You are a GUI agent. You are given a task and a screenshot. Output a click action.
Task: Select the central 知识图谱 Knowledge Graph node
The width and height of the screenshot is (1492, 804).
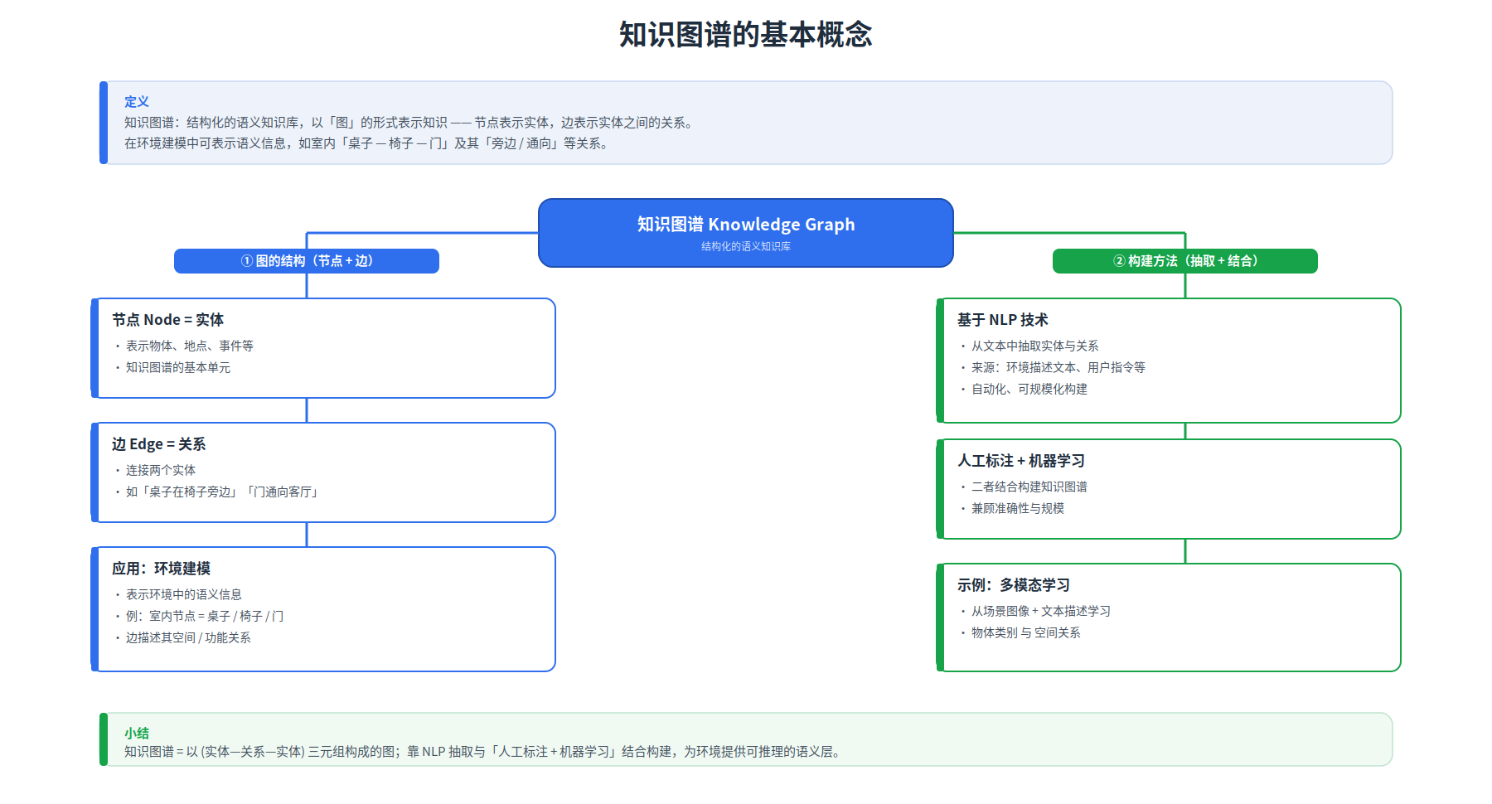[x=746, y=233]
